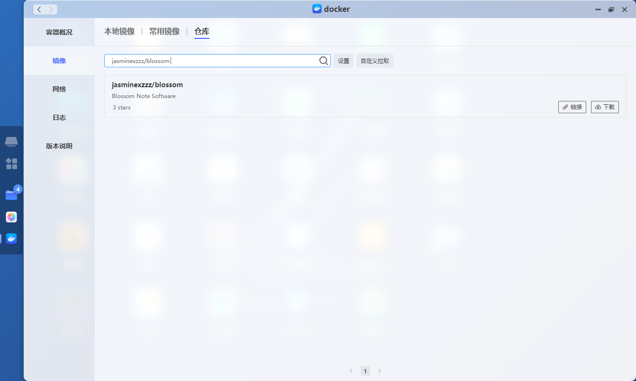636x381 pixels.
Task: Open 日志 in sidebar
Action: 59,118
